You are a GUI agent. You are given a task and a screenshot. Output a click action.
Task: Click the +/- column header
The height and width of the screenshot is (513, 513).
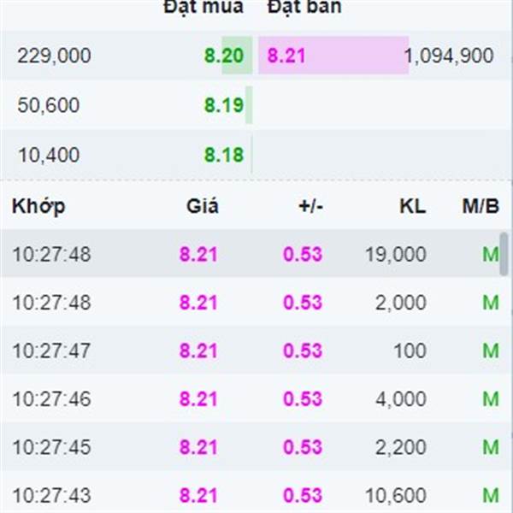[311, 206]
